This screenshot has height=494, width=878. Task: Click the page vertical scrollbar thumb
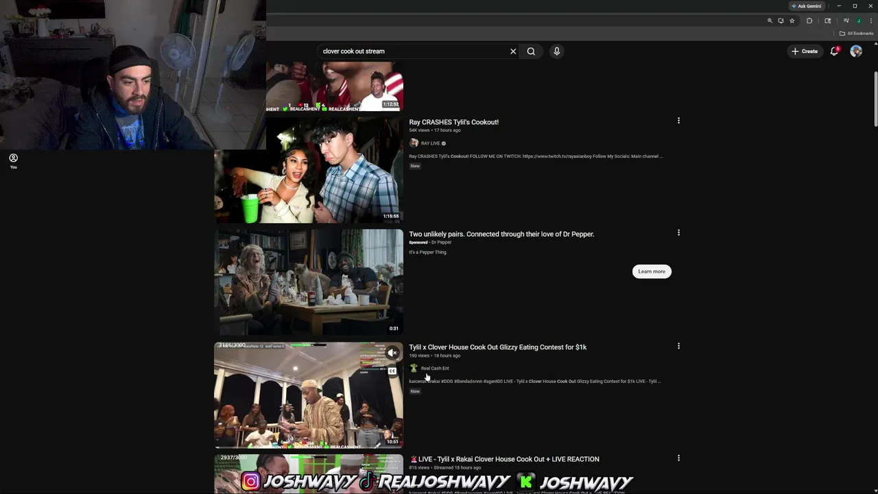(875, 99)
